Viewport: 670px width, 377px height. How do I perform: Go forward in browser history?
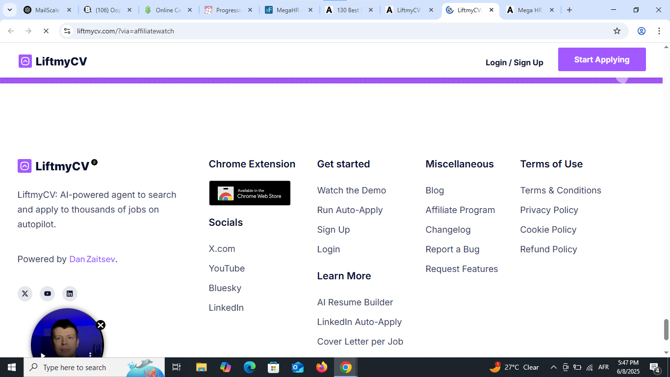pos(28,31)
